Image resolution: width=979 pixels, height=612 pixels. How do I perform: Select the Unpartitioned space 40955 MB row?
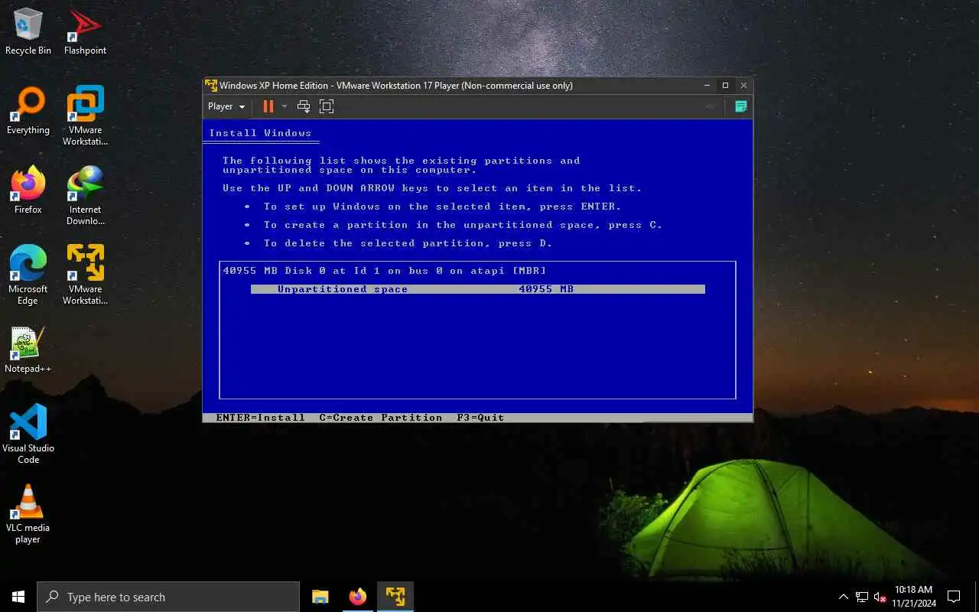pyautogui.click(x=477, y=289)
